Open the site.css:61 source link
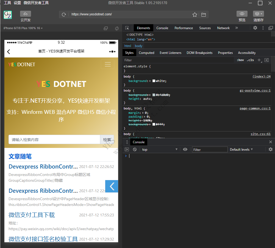 tap(261, 134)
